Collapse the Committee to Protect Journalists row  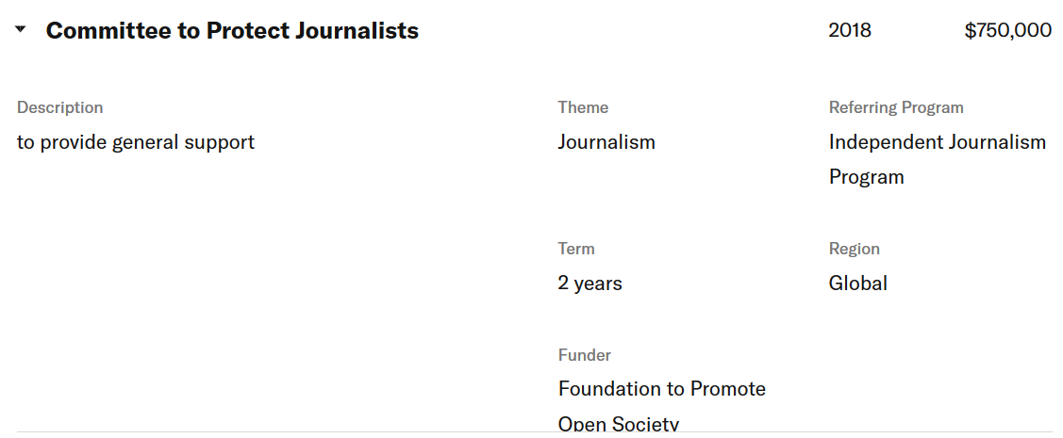tap(21, 30)
